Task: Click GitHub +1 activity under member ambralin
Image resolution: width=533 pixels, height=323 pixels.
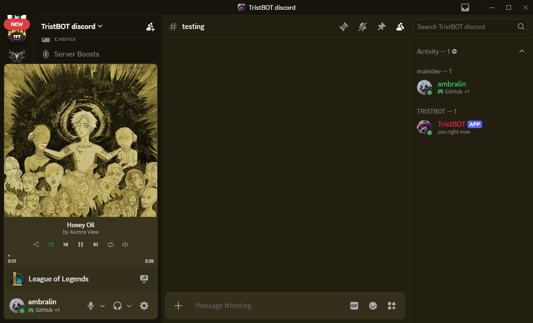Action: coord(453,92)
